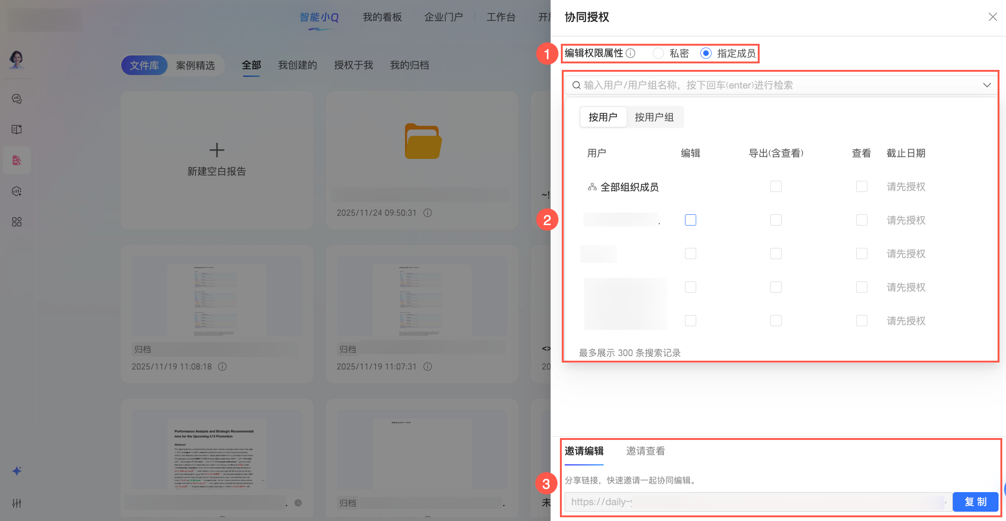The height and width of the screenshot is (521, 1006).
Task: Check 查看 box for 全部组织成员
Action: pyautogui.click(x=861, y=186)
